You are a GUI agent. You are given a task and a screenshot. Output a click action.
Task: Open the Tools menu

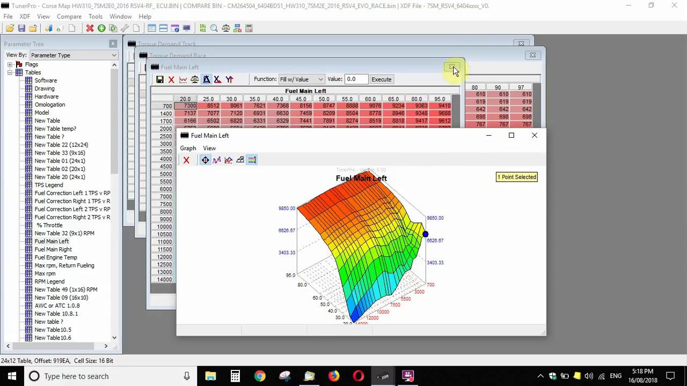tap(96, 17)
